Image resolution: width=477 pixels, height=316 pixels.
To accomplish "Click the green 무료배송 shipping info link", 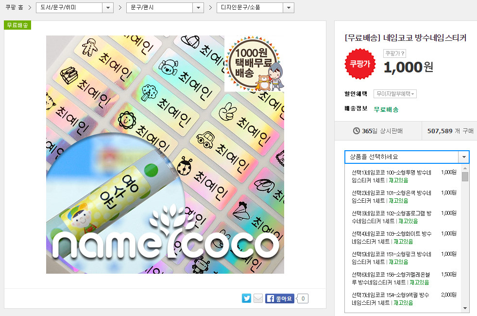I will tap(386, 109).
